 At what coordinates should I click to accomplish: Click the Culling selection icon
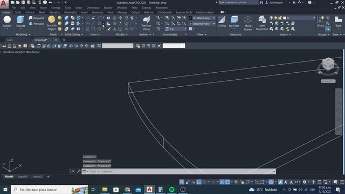coord(222,22)
